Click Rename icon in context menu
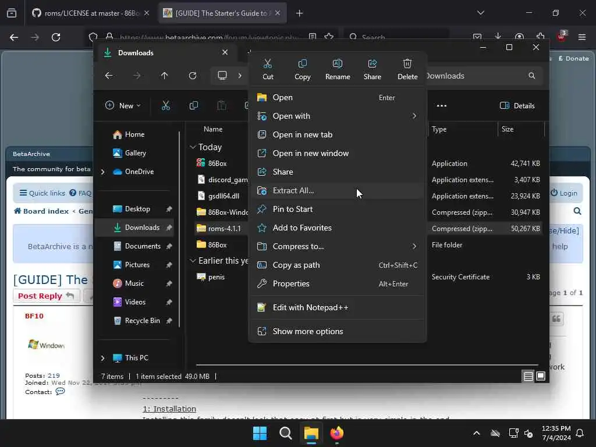The height and width of the screenshot is (447, 596). [x=338, y=69]
